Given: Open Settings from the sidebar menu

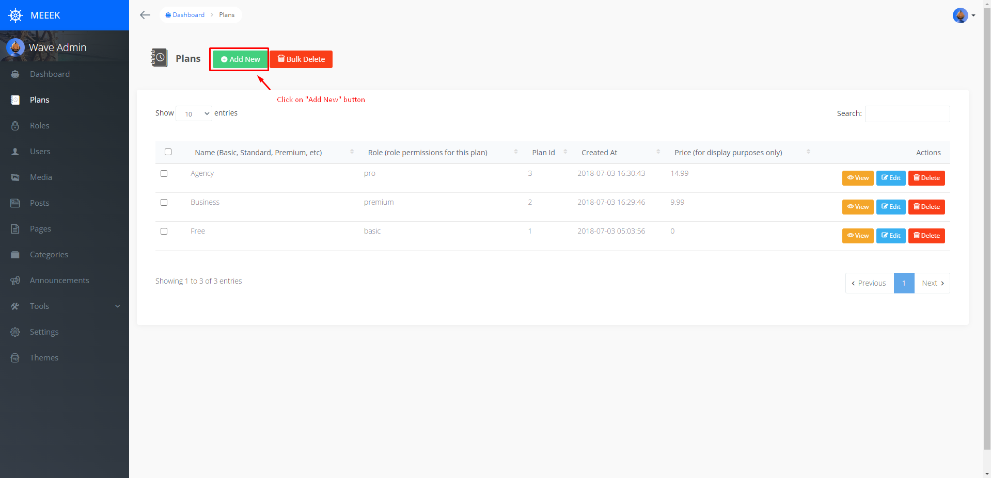Looking at the screenshot, I should click(44, 332).
